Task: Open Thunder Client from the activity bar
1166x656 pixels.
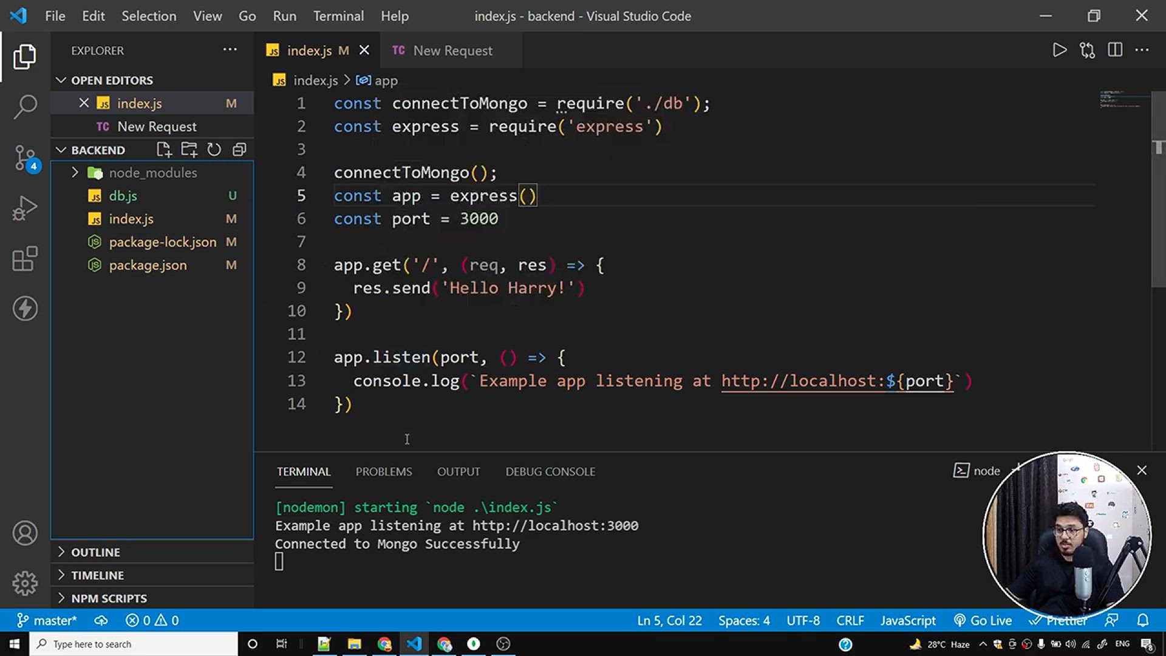Action: click(25, 309)
